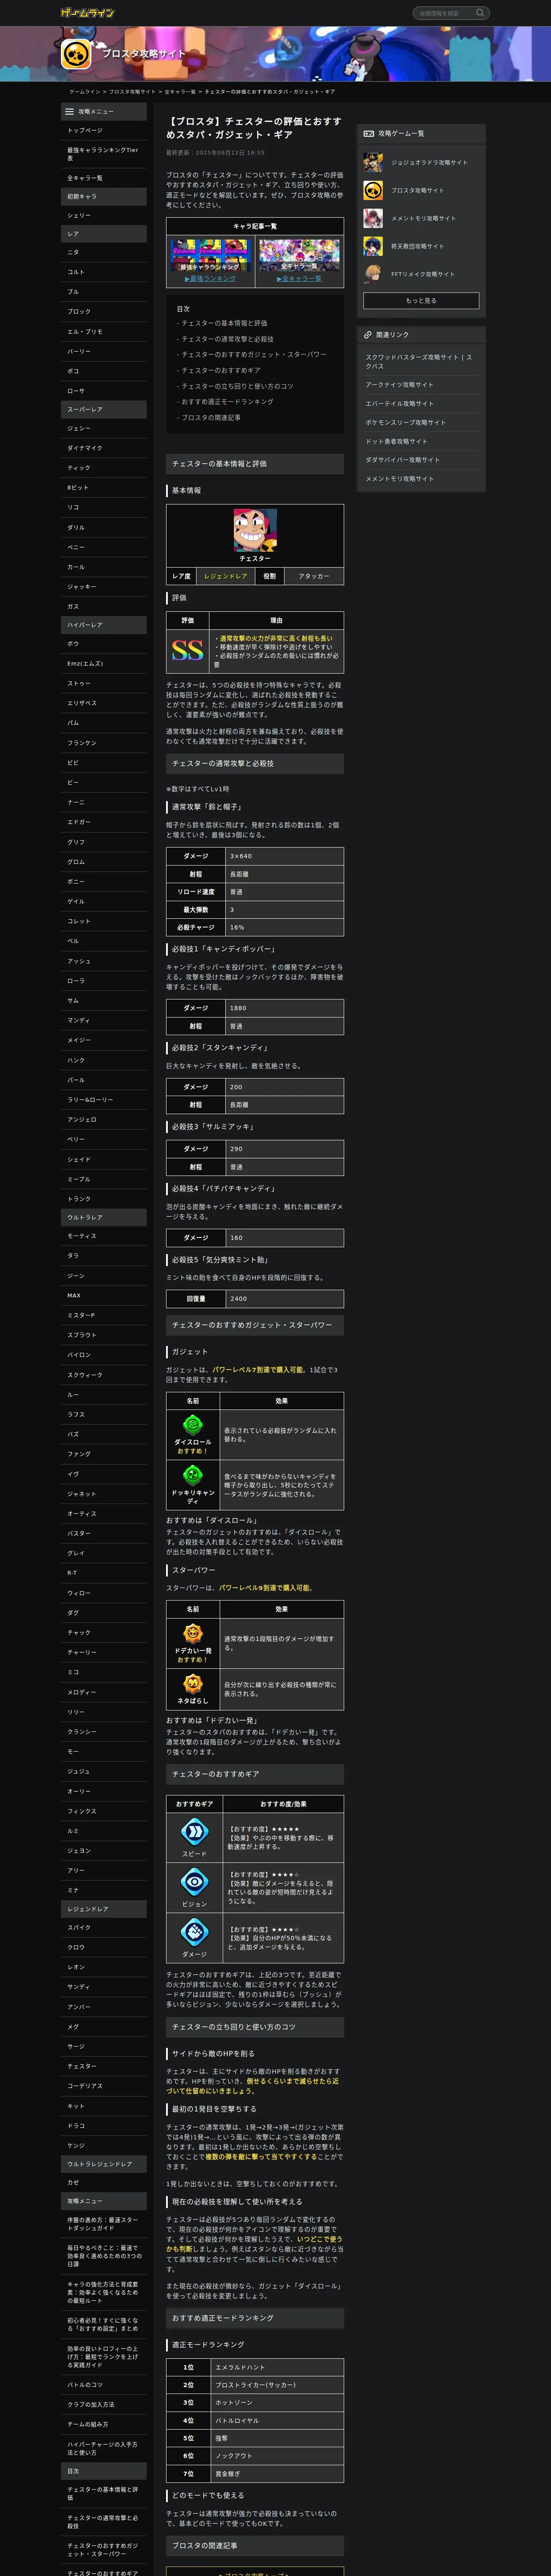Jump to チェスターの基本情報と評価 in the contents

[224, 323]
